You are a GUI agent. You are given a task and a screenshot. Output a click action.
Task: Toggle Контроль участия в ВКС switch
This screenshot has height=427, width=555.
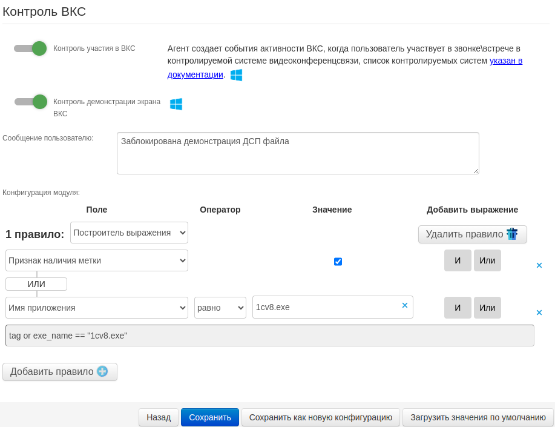(x=31, y=48)
